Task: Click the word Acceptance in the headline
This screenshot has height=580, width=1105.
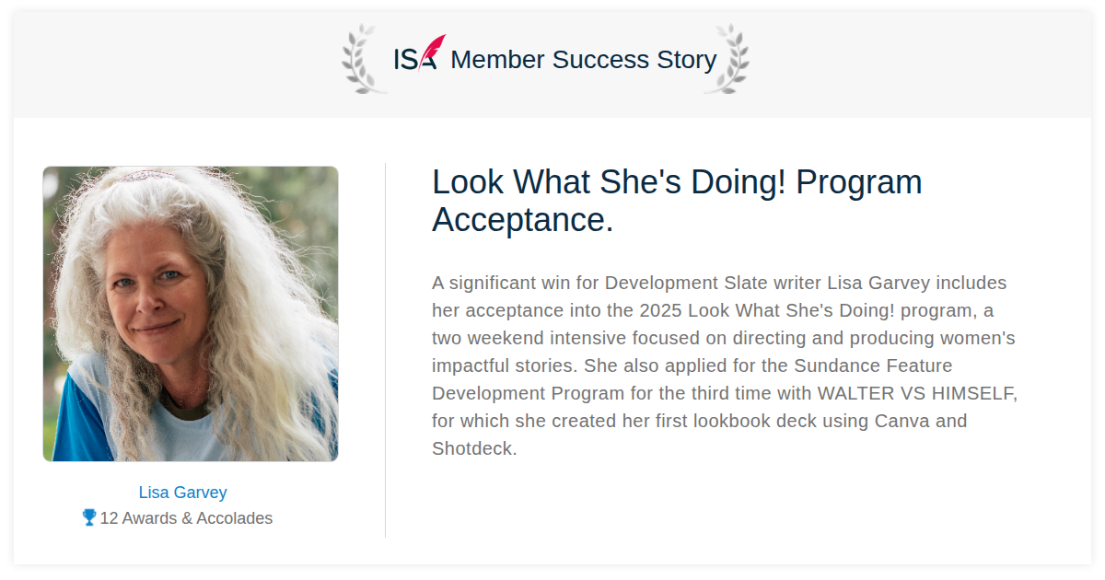Action: pyautogui.click(x=522, y=221)
